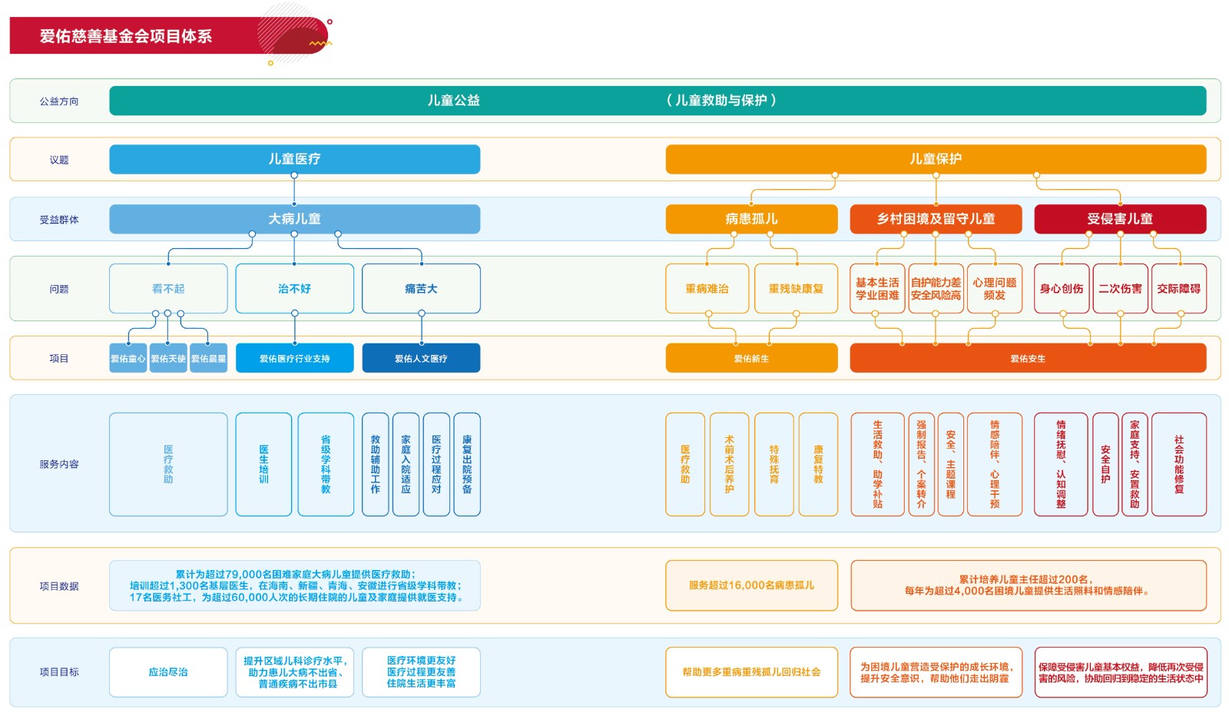The image size is (1229, 716).
Task: Click the 医疗环境更友好 goal box
Action: click(421, 672)
